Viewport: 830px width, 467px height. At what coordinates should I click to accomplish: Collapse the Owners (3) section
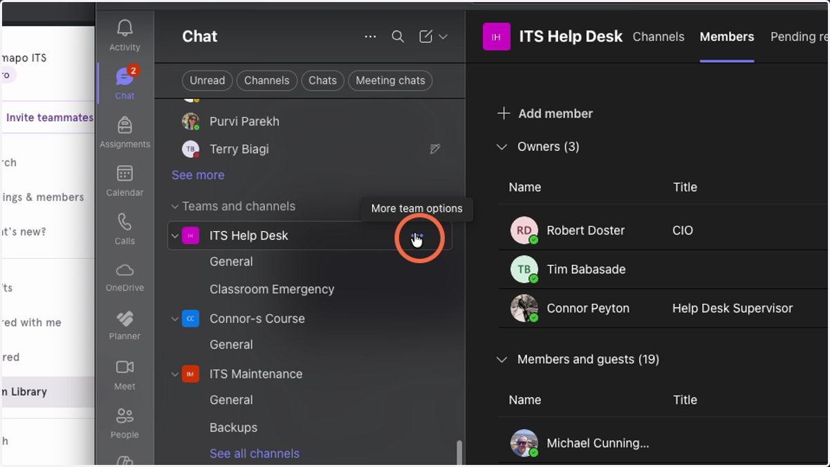(x=502, y=147)
